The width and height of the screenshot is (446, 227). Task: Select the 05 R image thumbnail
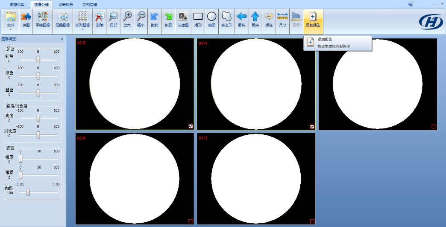click(x=135, y=84)
